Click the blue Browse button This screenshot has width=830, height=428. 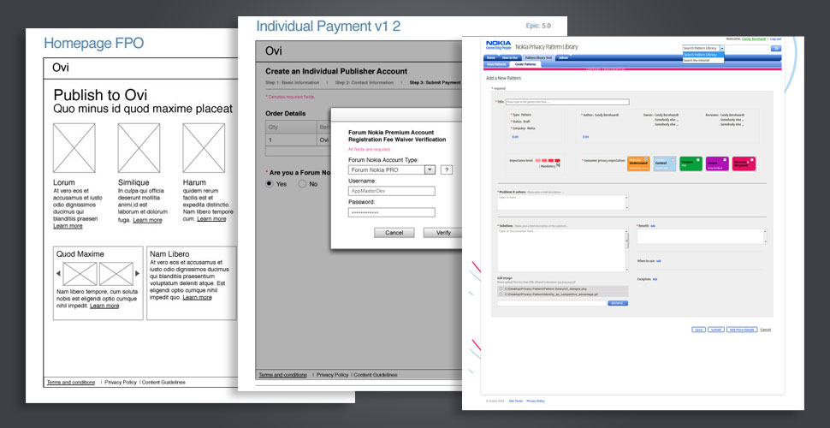(x=618, y=303)
